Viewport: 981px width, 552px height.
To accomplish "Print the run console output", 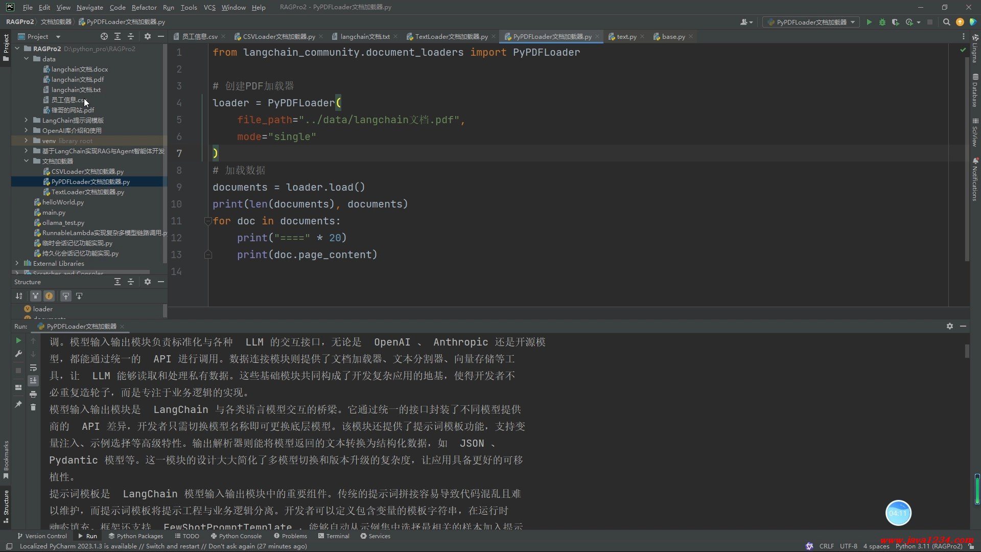I will (x=33, y=394).
